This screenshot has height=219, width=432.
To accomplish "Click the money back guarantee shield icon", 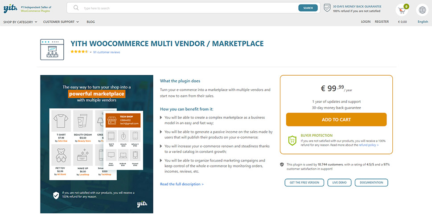I will 327,8.
